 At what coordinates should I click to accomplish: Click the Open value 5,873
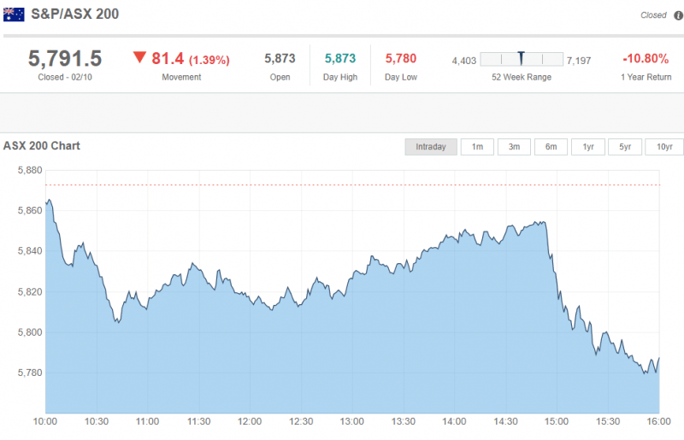(280, 58)
